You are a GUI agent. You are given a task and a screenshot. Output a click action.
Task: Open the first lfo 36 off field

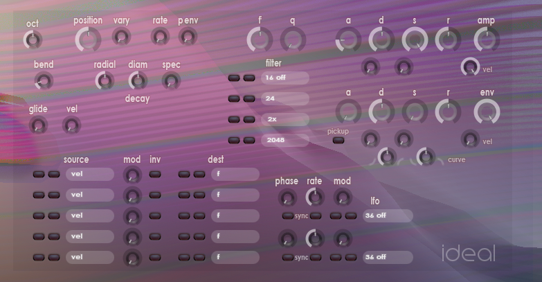[388, 215]
